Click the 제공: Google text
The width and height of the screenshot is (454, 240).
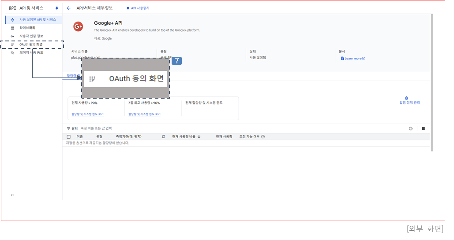pos(103,38)
